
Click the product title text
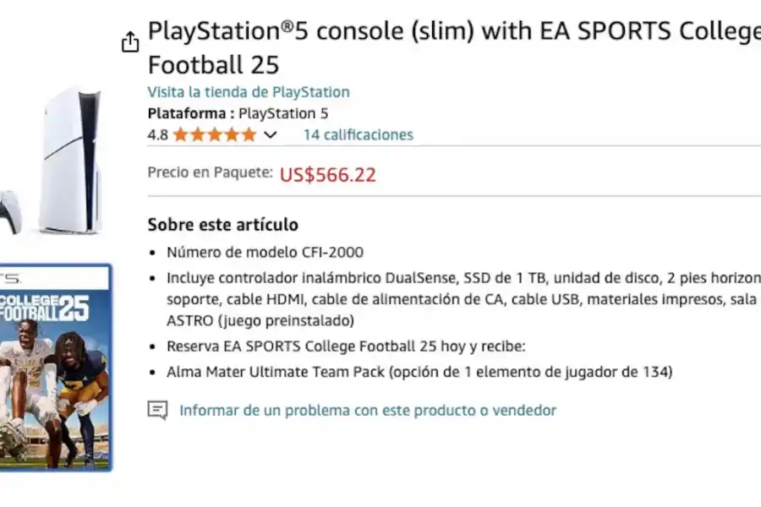point(380,46)
